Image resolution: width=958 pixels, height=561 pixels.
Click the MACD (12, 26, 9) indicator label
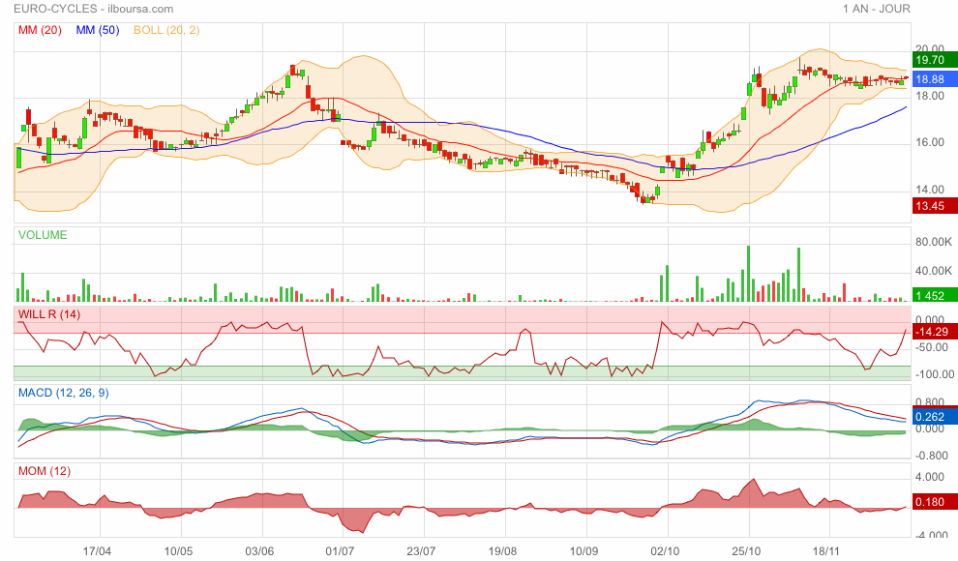pyautogui.click(x=64, y=393)
